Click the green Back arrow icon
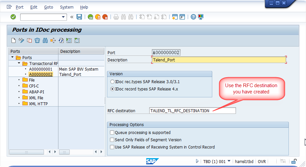 [x=90, y=17]
